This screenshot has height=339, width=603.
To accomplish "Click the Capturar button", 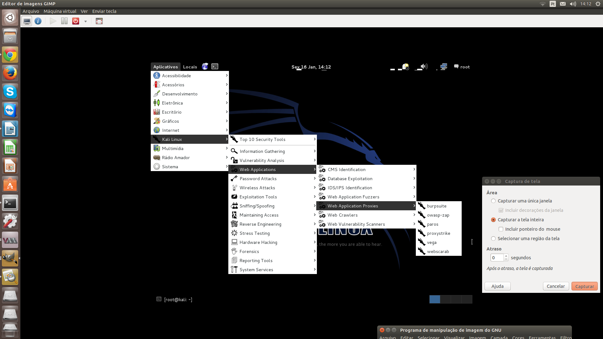I will 584,286.
